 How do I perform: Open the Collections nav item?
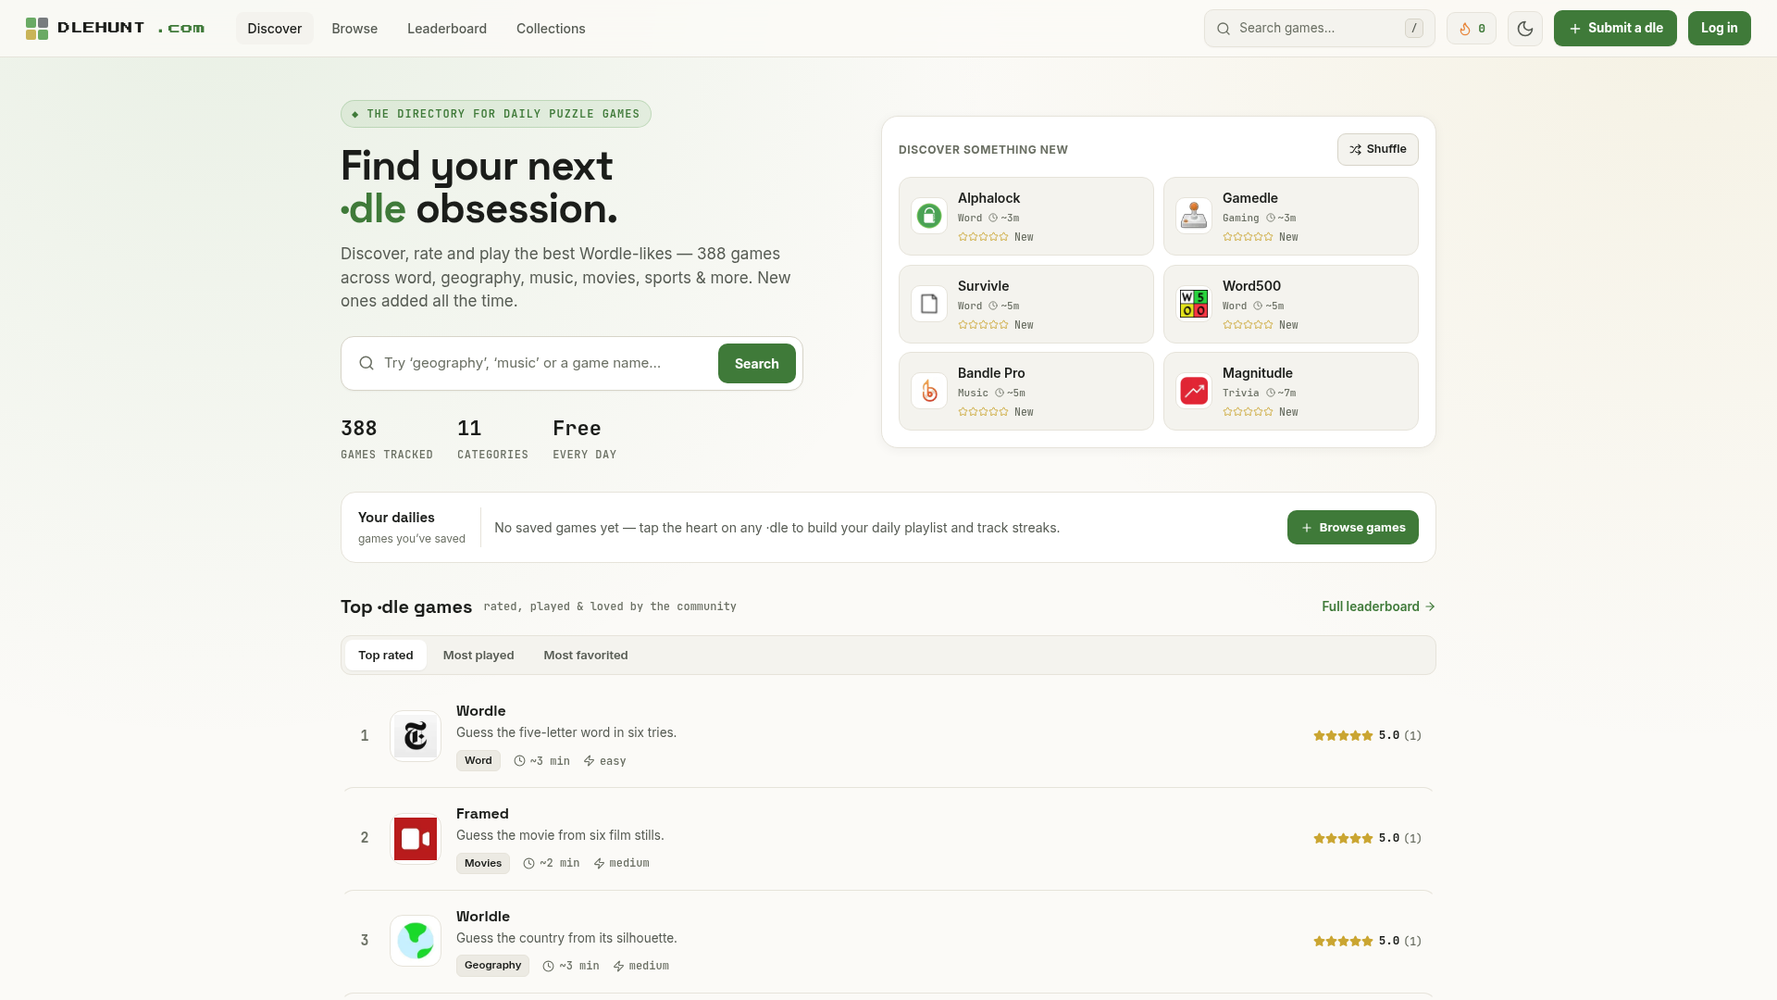click(551, 29)
